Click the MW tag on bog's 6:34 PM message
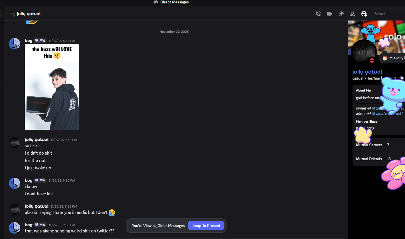Image resolution: width=405 pixels, height=239 pixels. click(x=40, y=41)
